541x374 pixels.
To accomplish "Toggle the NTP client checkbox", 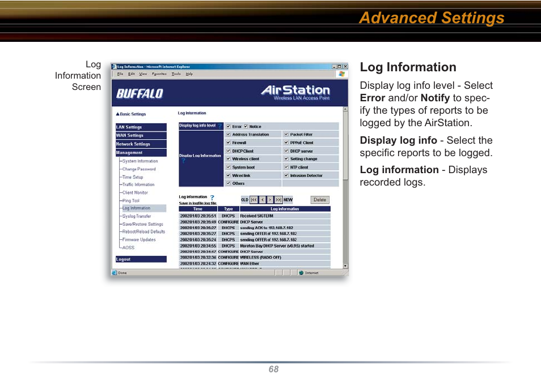I will pyautogui.click(x=286, y=167).
